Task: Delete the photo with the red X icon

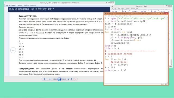Action: point(75,79)
